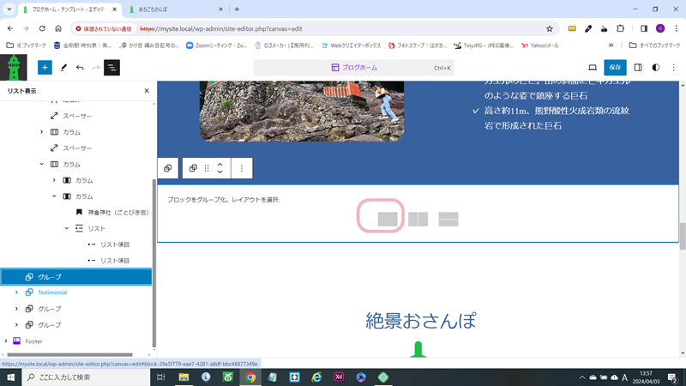Close the リスト表示 panel

[146, 90]
